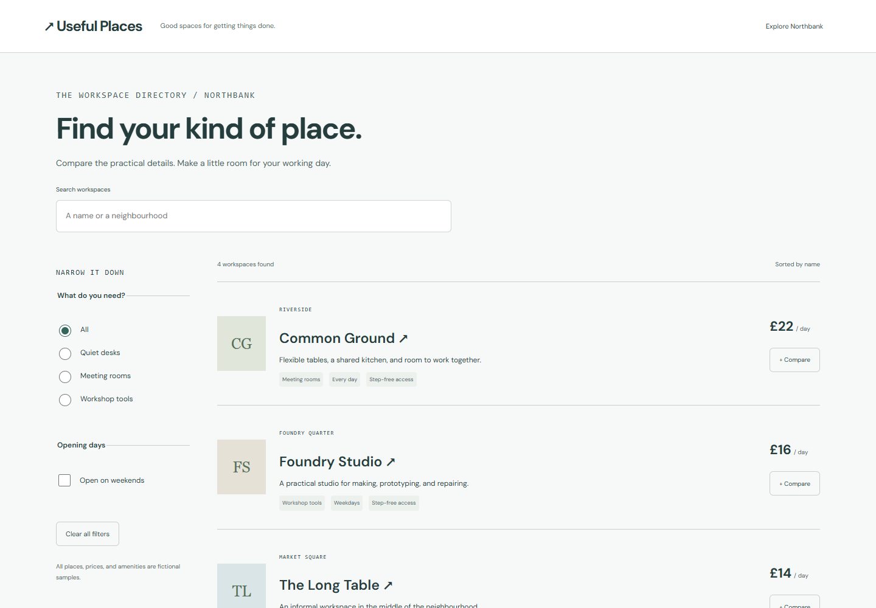
Task: Hit the Clear all filters button
Action: (88, 534)
